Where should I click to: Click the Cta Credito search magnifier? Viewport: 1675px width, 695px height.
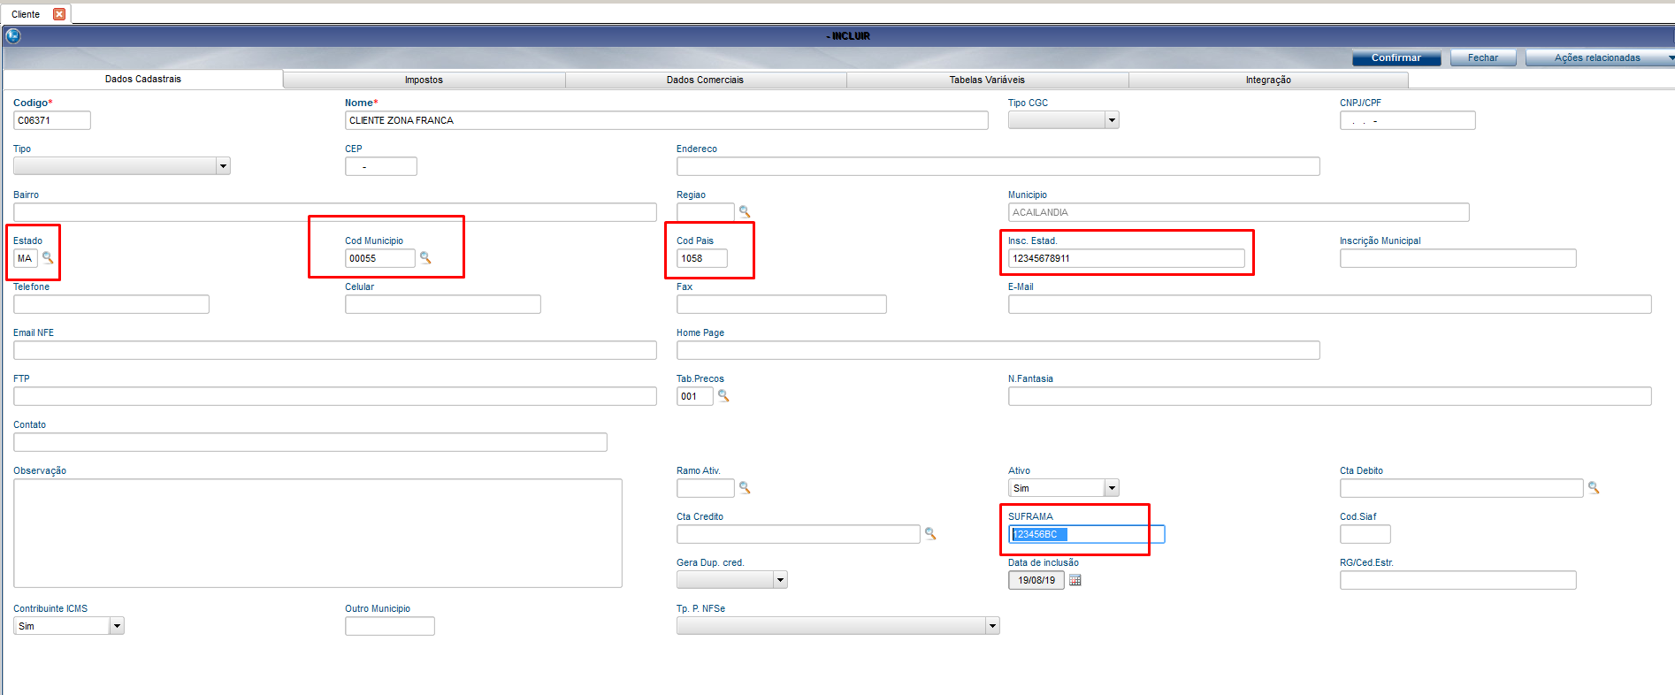[930, 534]
